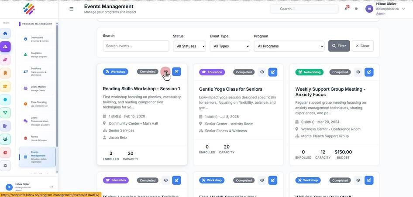Open Client Mgmt in the sidebar menu
This screenshot has height=197, width=413.
(x=38, y=88)
